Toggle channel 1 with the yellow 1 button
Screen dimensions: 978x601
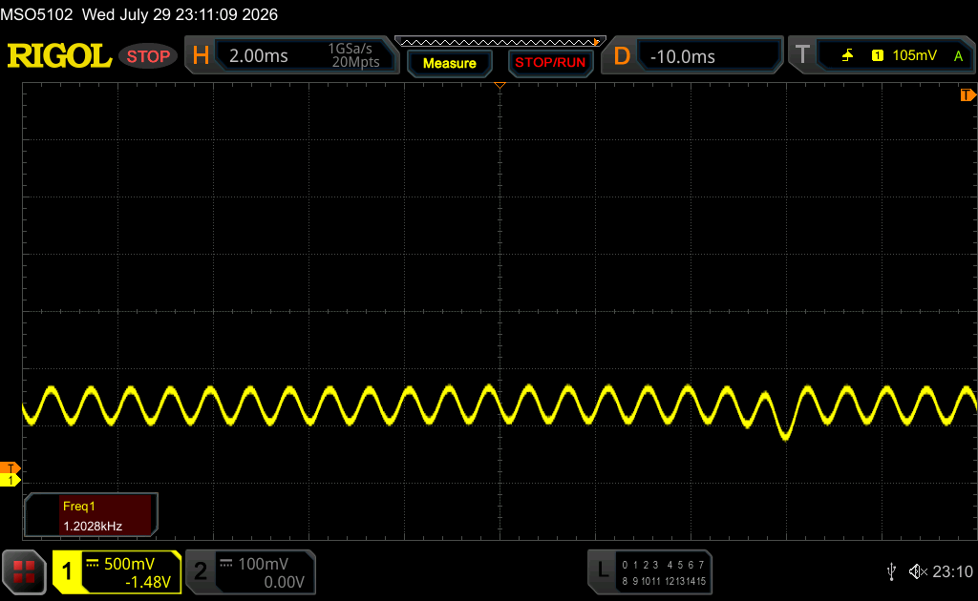point(67,571)
